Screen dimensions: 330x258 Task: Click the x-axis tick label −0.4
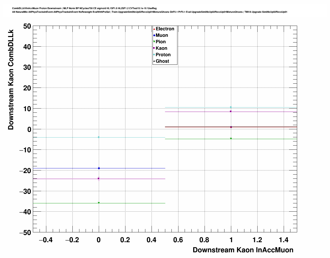pos(46,240)
